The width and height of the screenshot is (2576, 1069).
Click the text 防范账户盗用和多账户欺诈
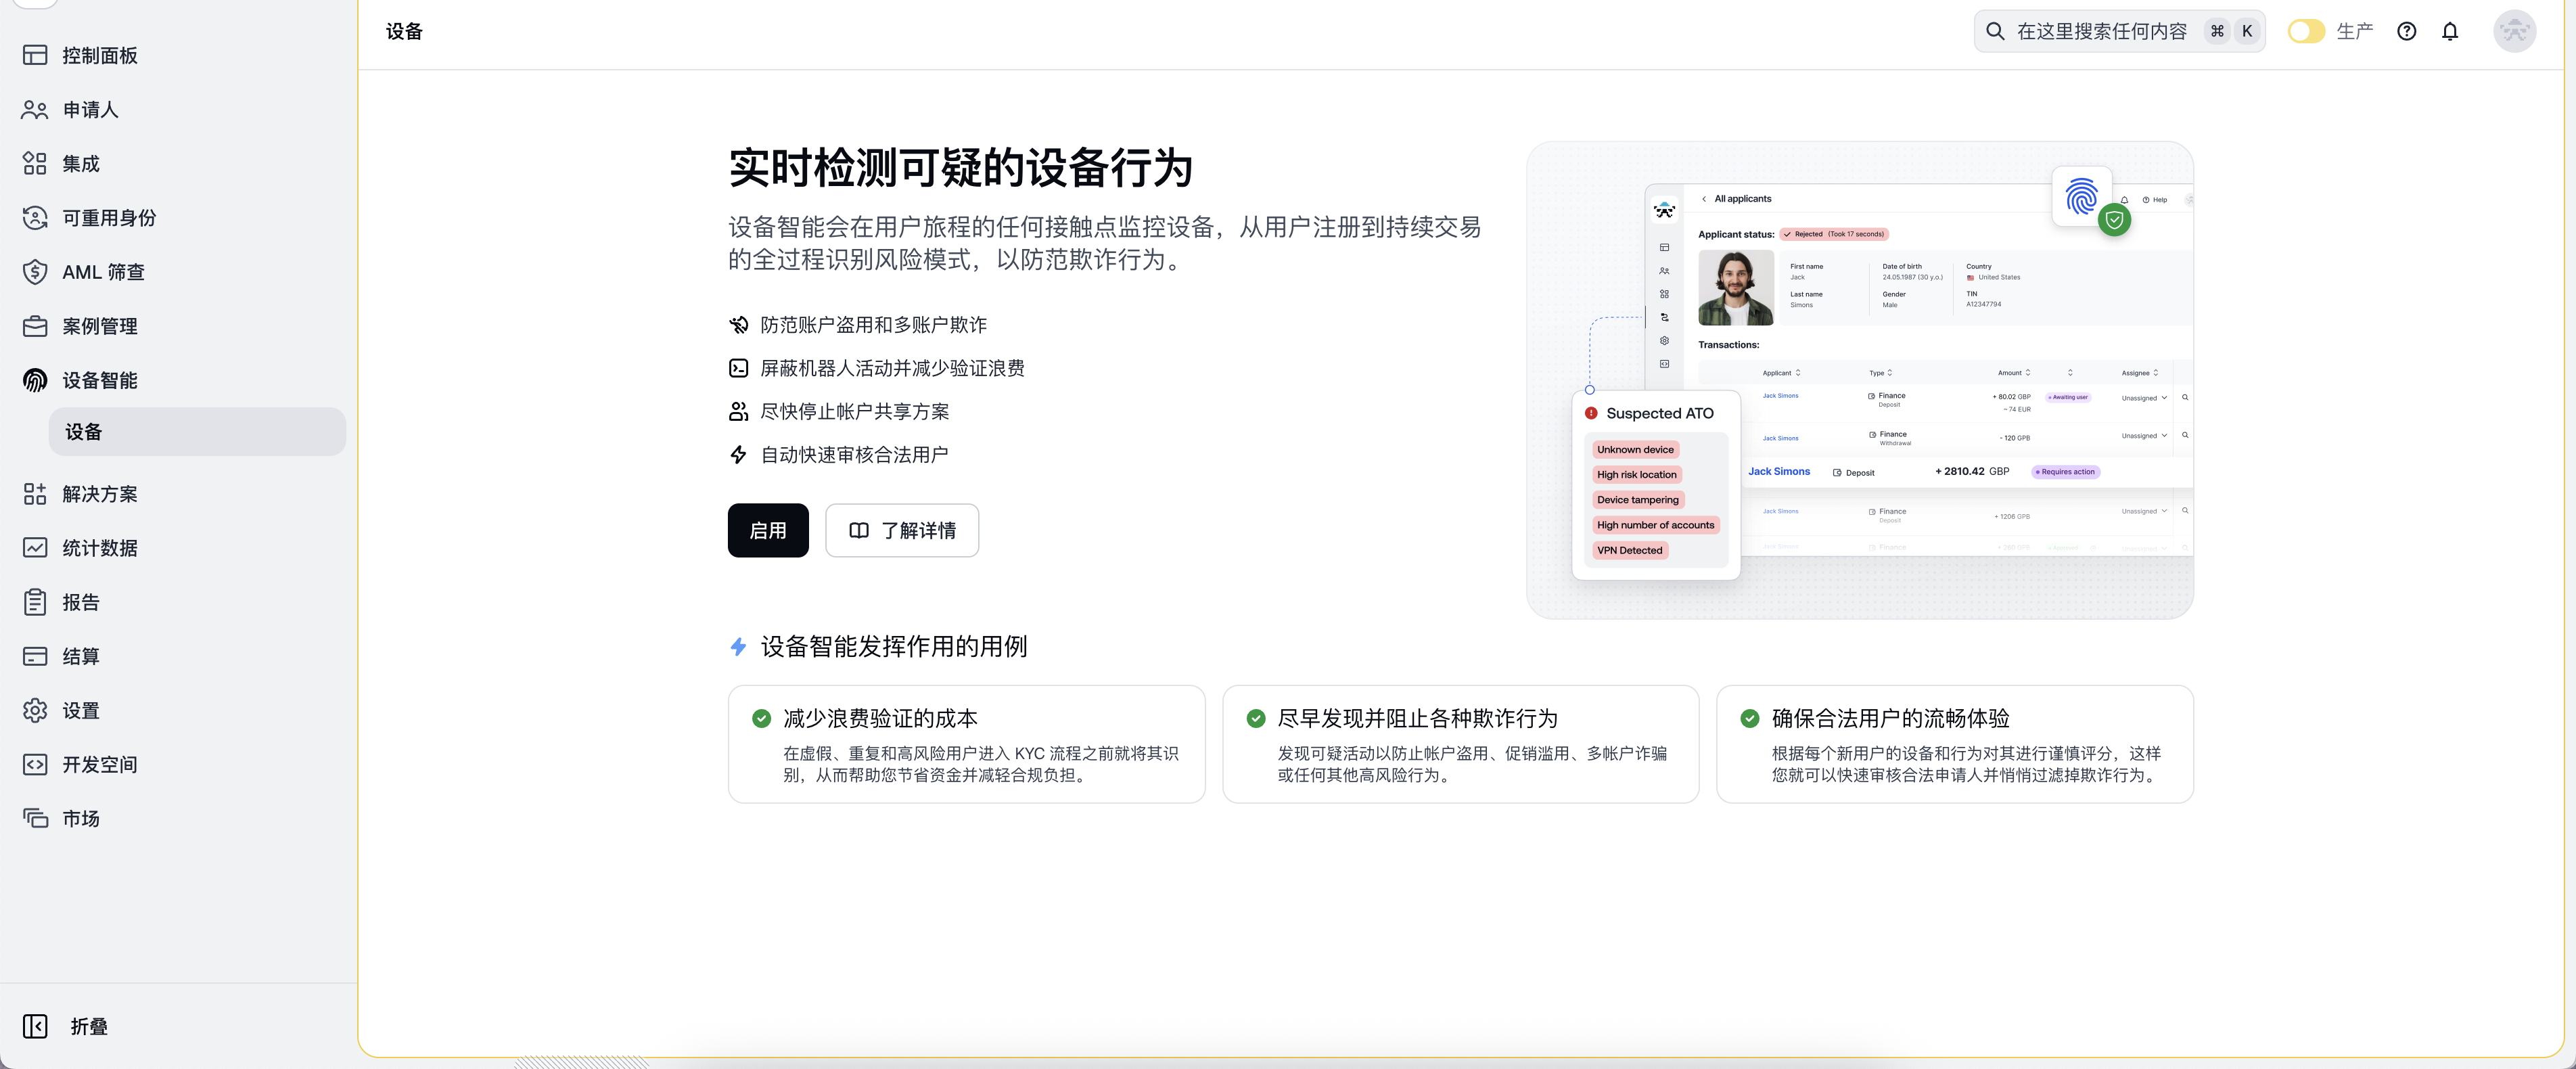(x=873, y=325)
